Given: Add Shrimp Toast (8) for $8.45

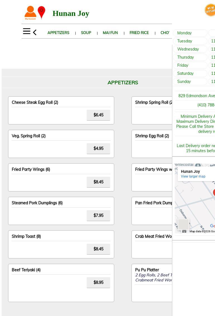Looking at the screenshot, I should click(x=98, y=249).
